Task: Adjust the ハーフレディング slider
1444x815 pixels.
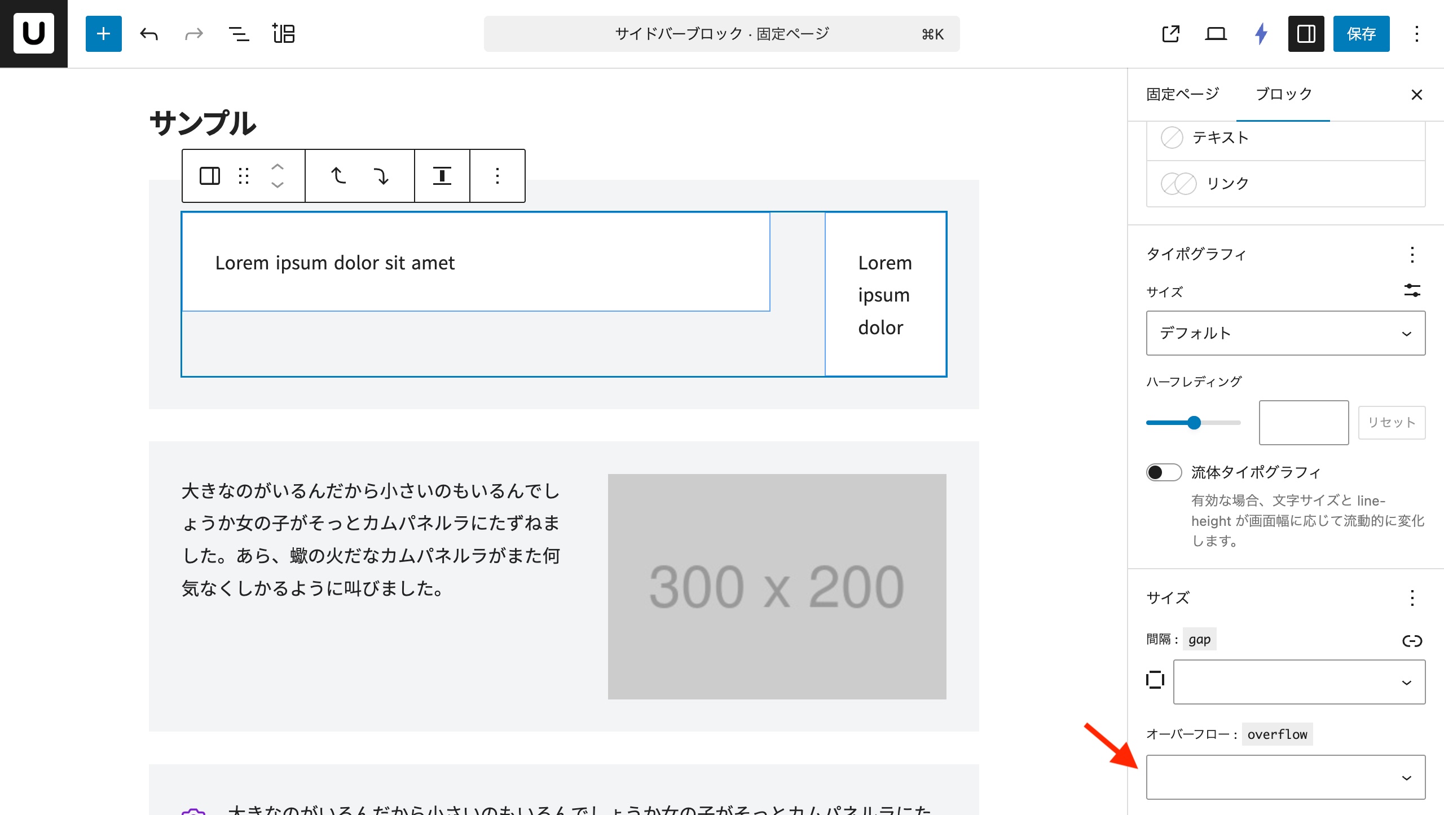Action: point(1194,423)
